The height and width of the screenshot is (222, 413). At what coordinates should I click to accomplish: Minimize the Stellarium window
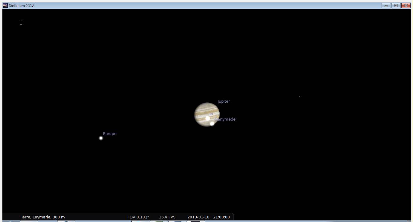pyautogui.click(x=386, y=5)
